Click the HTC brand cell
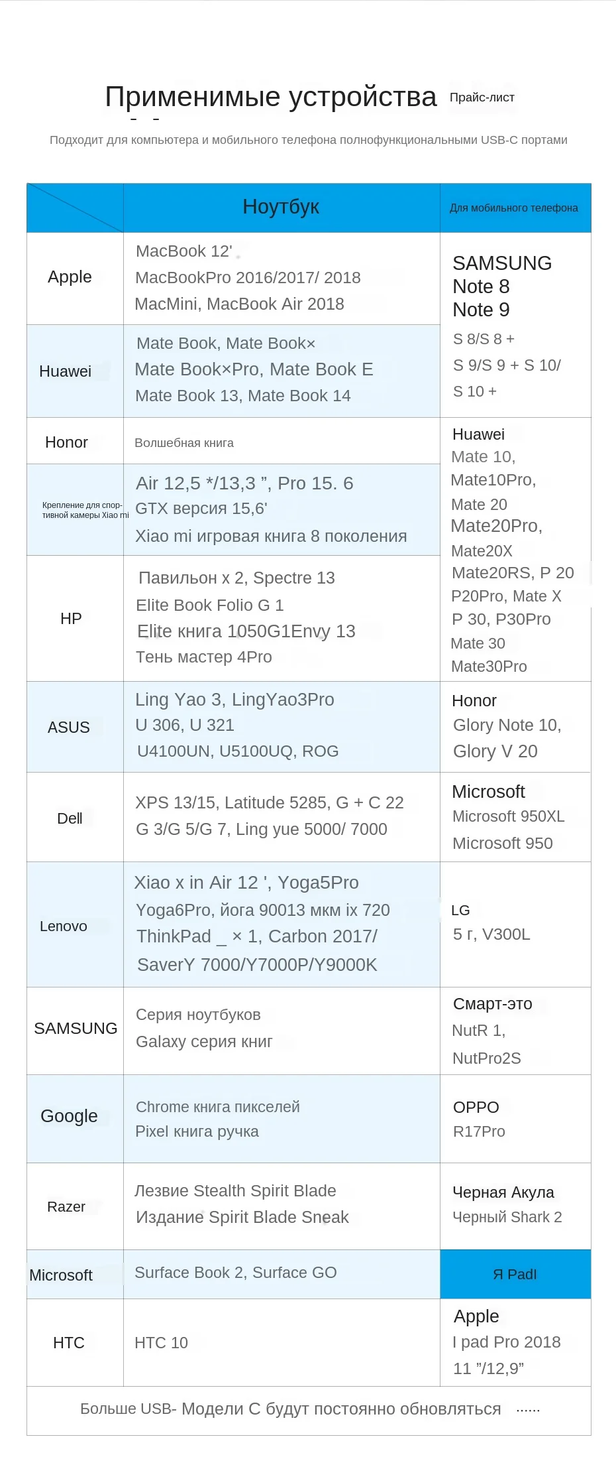 pyautogui.click(x=68, y=1343)
